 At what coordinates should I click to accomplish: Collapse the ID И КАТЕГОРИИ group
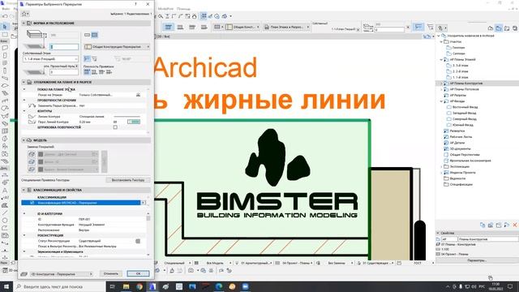pyautogui.click(x=24, y=214)
